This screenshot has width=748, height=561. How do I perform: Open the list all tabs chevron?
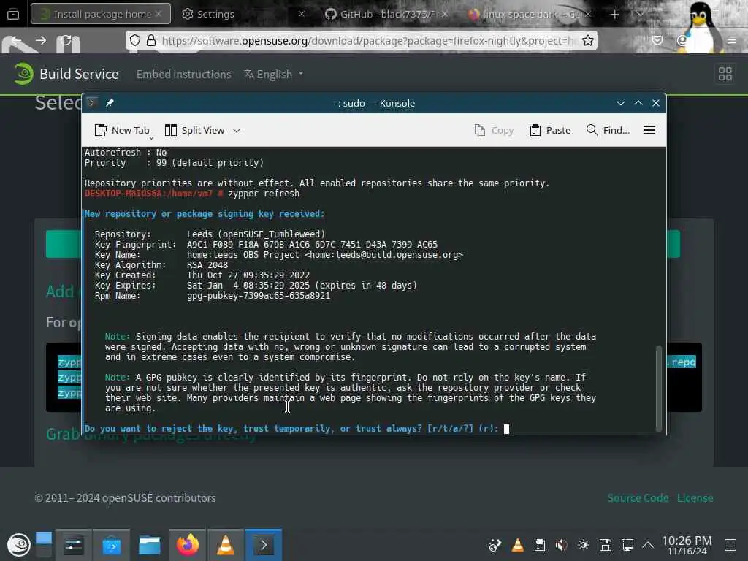(x=640, y=15)
